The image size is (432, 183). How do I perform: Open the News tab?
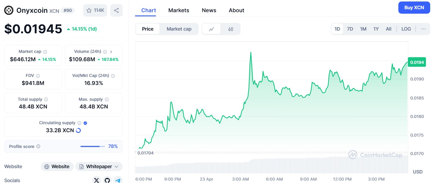(x=209, y=10)
